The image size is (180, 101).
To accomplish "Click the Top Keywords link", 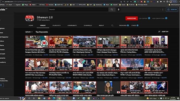I will [x=42, y=32].
